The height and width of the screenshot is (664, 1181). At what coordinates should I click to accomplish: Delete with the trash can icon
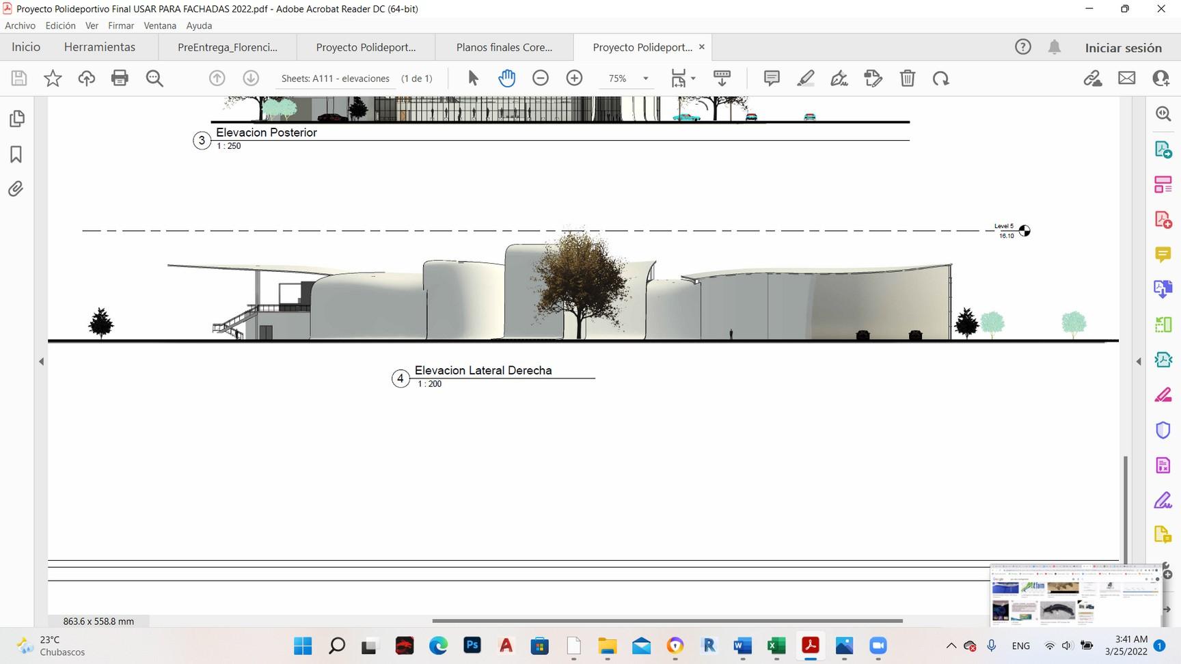click(x=907, y=79)
